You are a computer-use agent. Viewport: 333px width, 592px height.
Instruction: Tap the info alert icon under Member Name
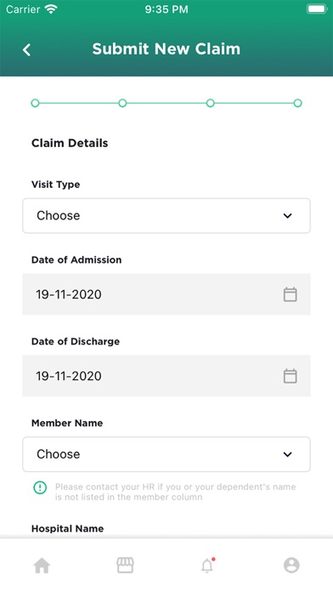tap(40, 487)
